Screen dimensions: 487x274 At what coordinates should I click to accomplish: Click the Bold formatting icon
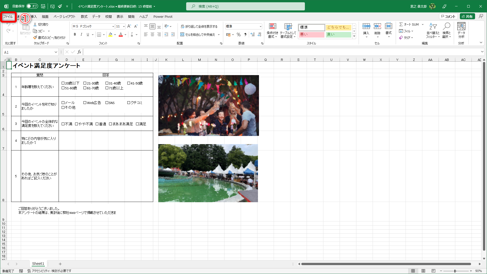(x=75, y=35)
